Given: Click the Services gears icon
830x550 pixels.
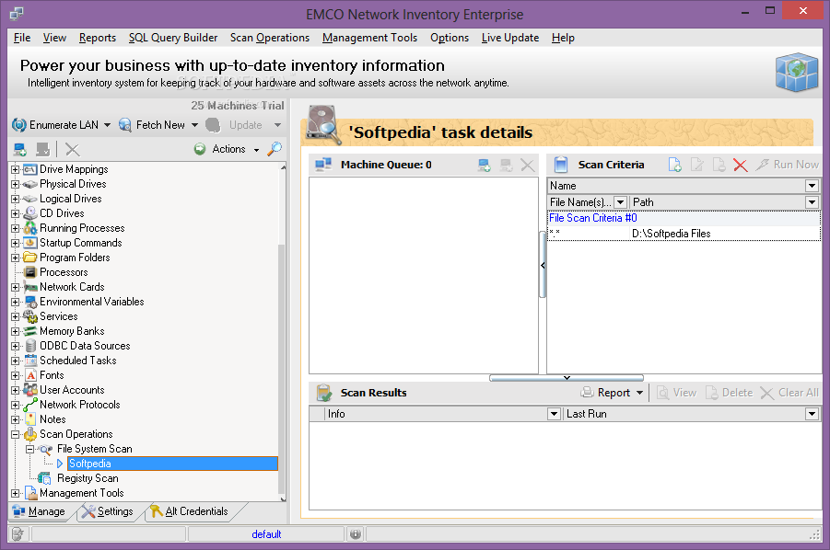Looking at the screenshot, I should point(30,316).
